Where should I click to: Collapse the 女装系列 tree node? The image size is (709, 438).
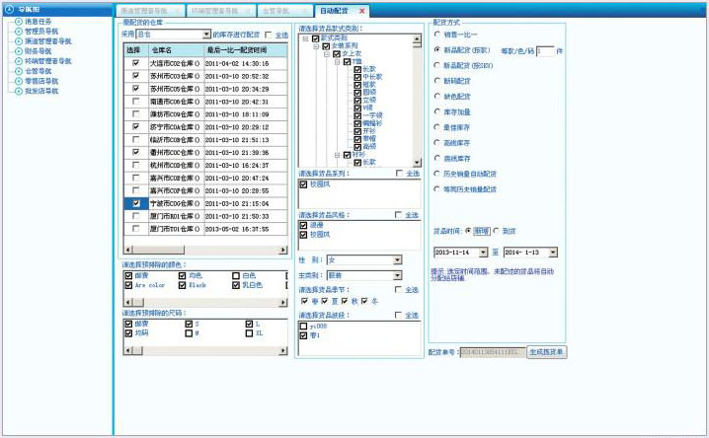316,46
